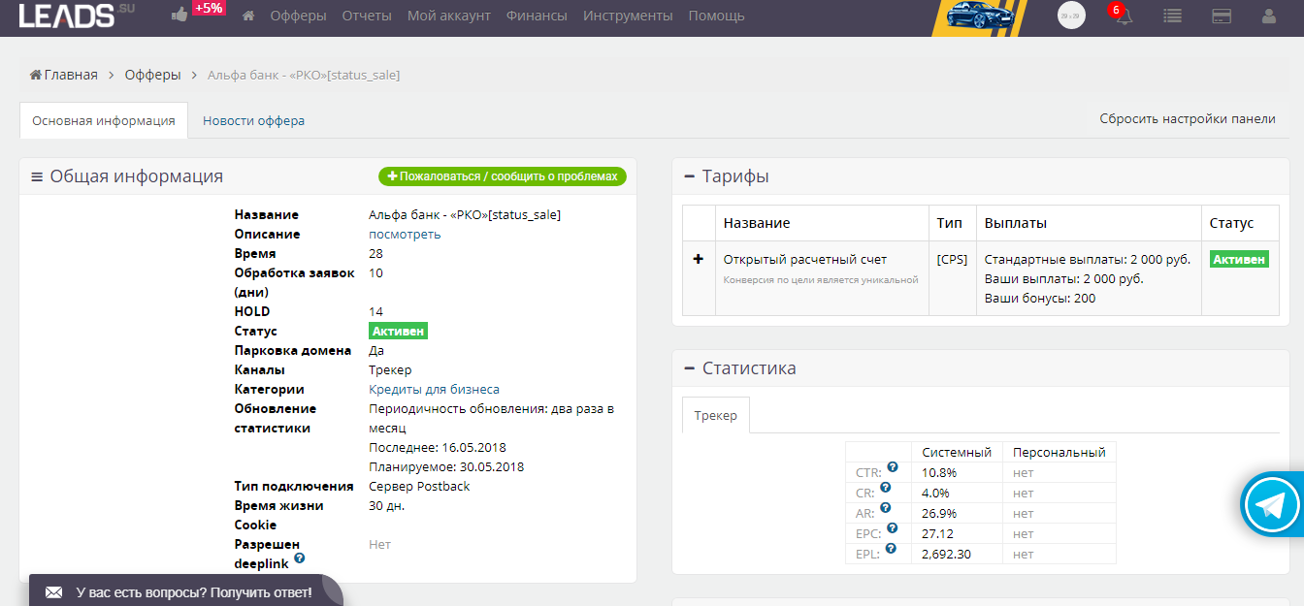Click the help icon next to EPL
Image resolution: width=1304 pixels, height=606 pixels.
point(891,549)
